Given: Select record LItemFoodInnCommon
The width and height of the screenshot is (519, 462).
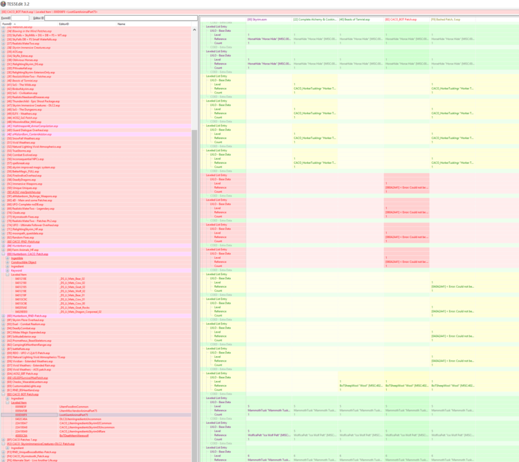Looking at the screenshot, I should (96, 407).
